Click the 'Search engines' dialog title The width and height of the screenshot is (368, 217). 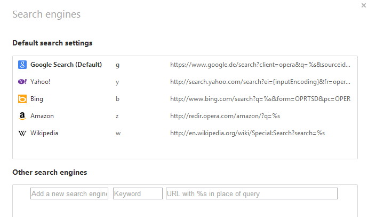pos(46,14)
